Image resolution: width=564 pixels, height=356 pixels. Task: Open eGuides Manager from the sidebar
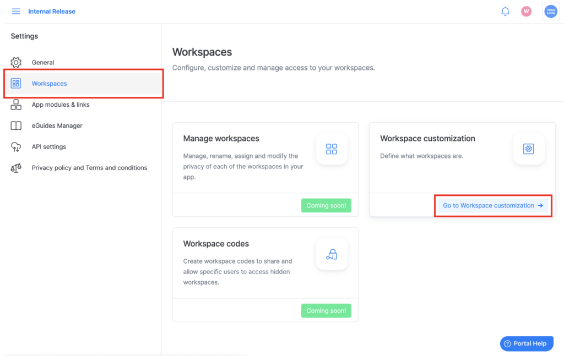pos(56,125)
